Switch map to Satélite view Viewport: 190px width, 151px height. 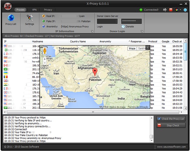pyautogui.click(x=141, y=49)
